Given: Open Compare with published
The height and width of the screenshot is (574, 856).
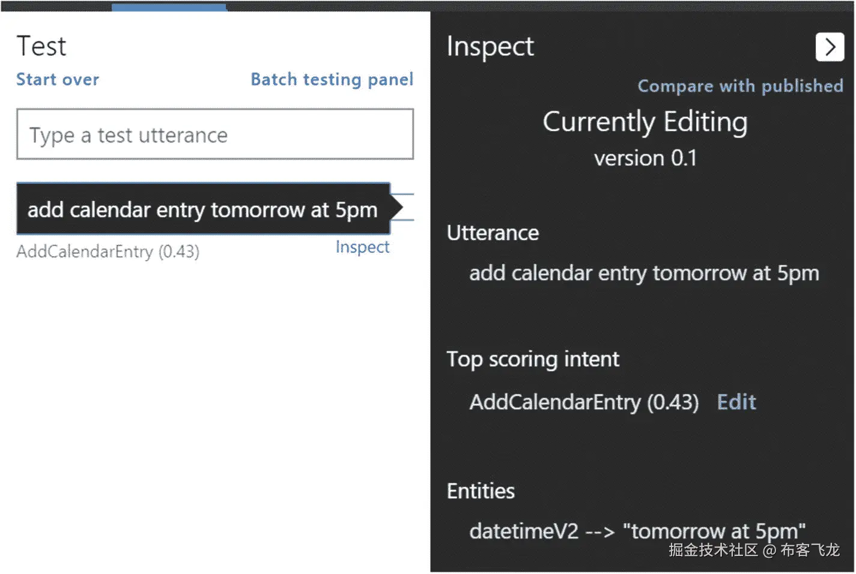Looking at the screenshot, I should [x=740, y=86].
